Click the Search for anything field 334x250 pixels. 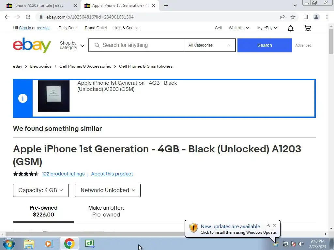(136, 45)
